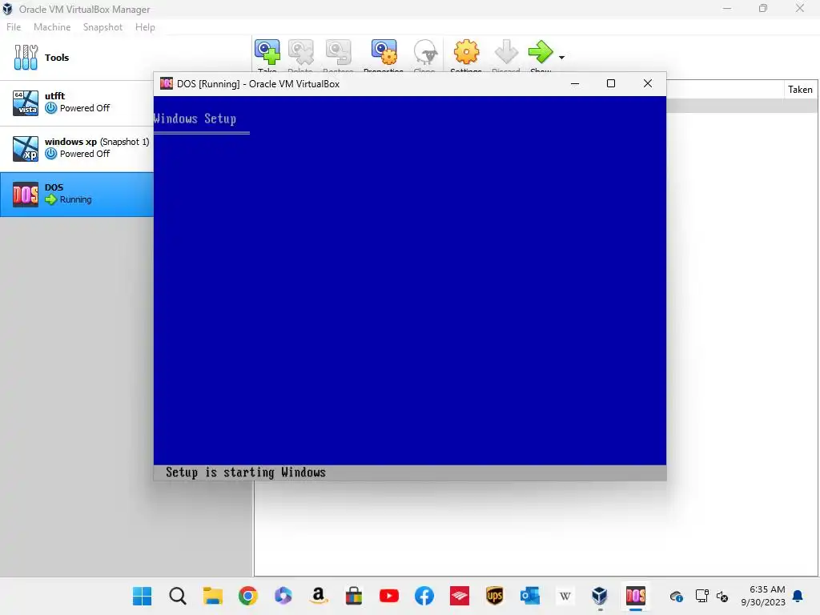The width and height of the screenshot is (820, 615).
Task: Click the DOS VM window title bar icon
Action: (x=167, y=83)
